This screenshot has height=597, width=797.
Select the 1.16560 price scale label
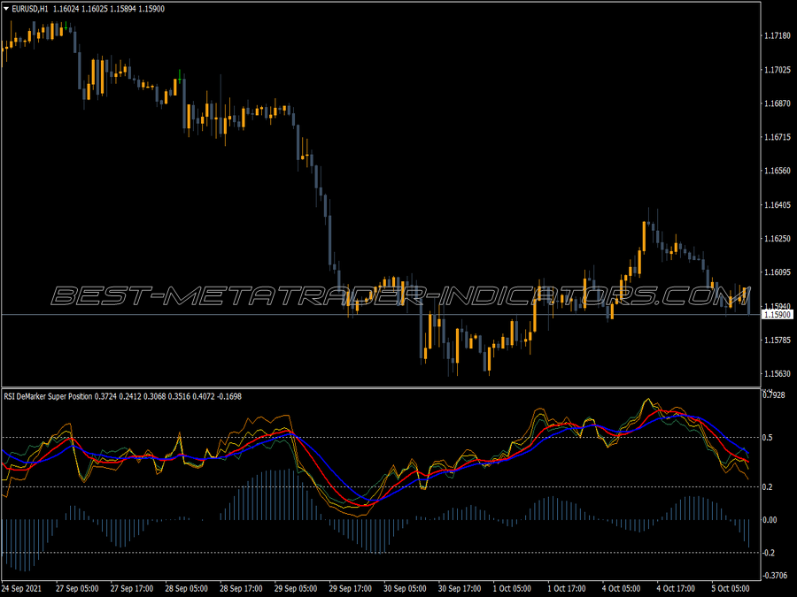coord(778,171)
